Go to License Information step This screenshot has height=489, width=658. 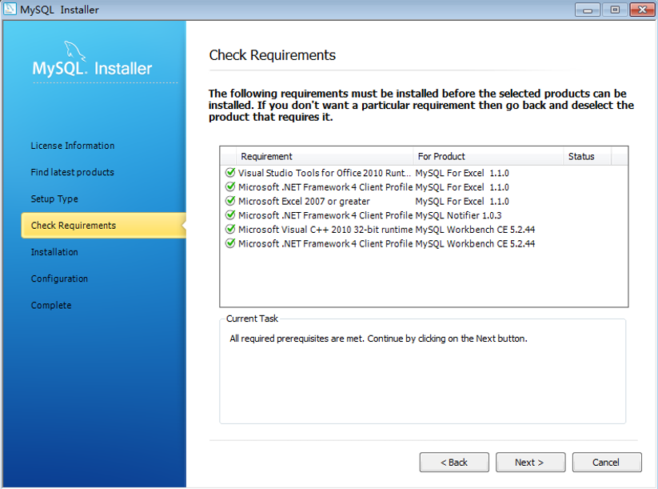pyautogui.click(x=73, y=146)
